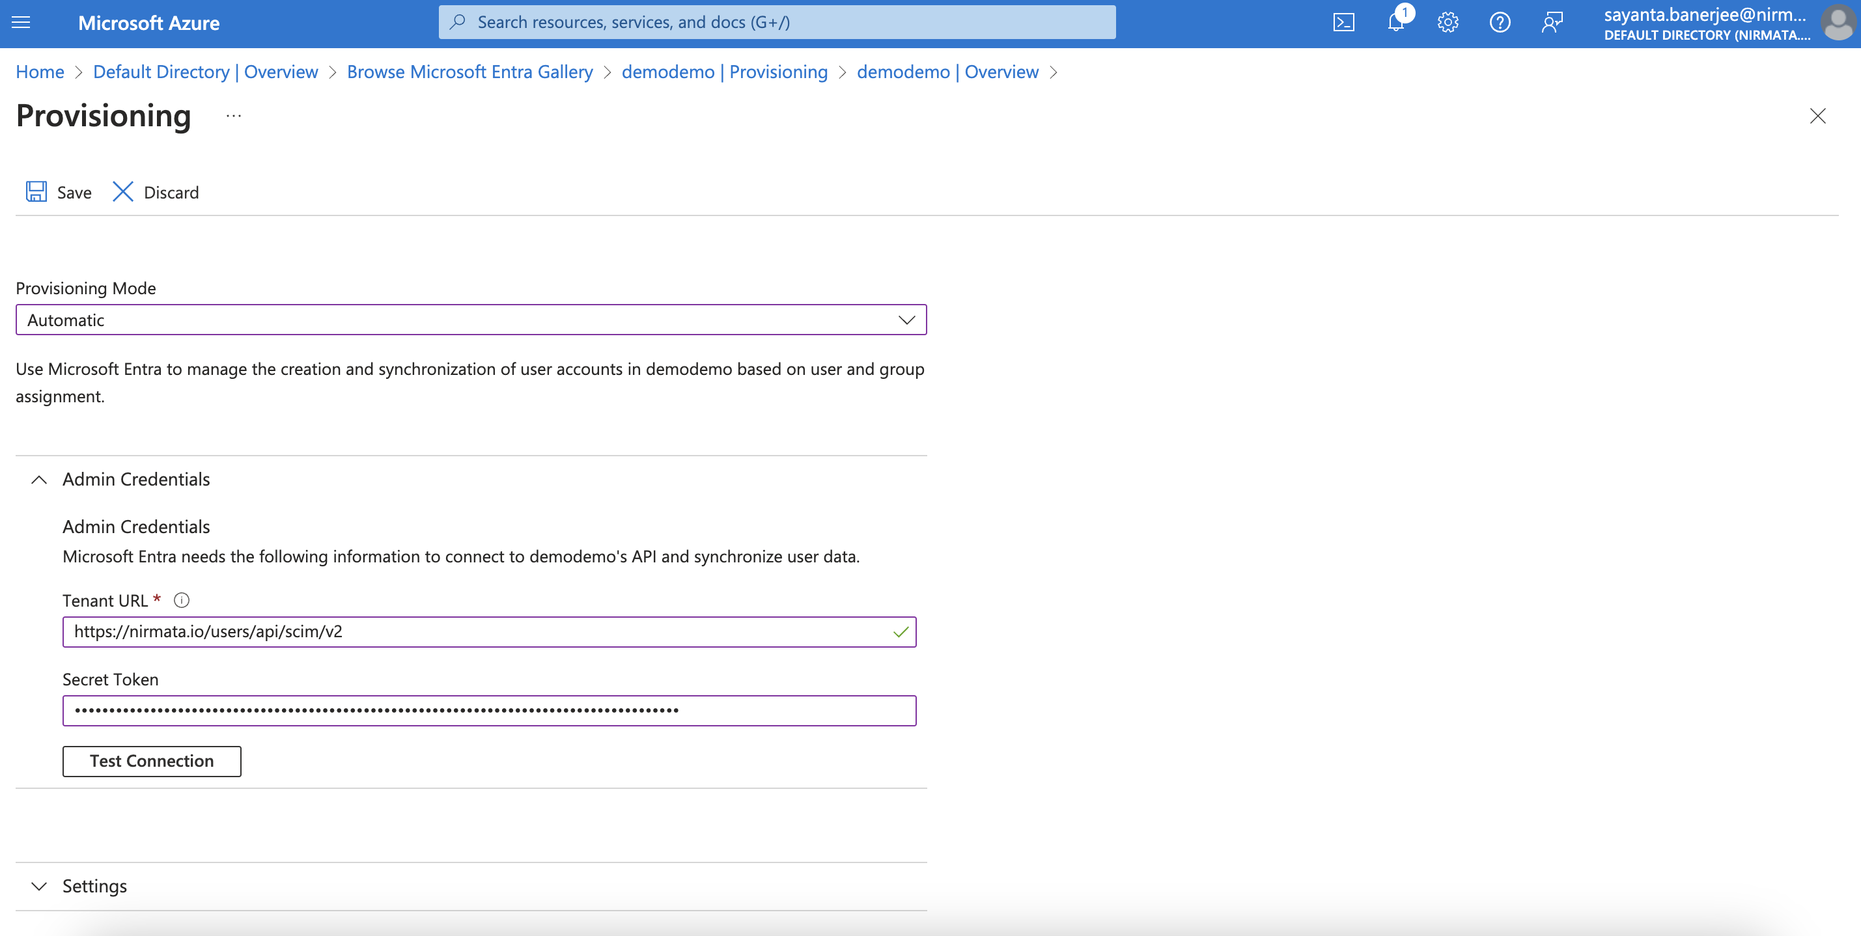Open Browse Microsoft Entra Gallery breadcrumb
1861x936 pixels.
point(469,72)
